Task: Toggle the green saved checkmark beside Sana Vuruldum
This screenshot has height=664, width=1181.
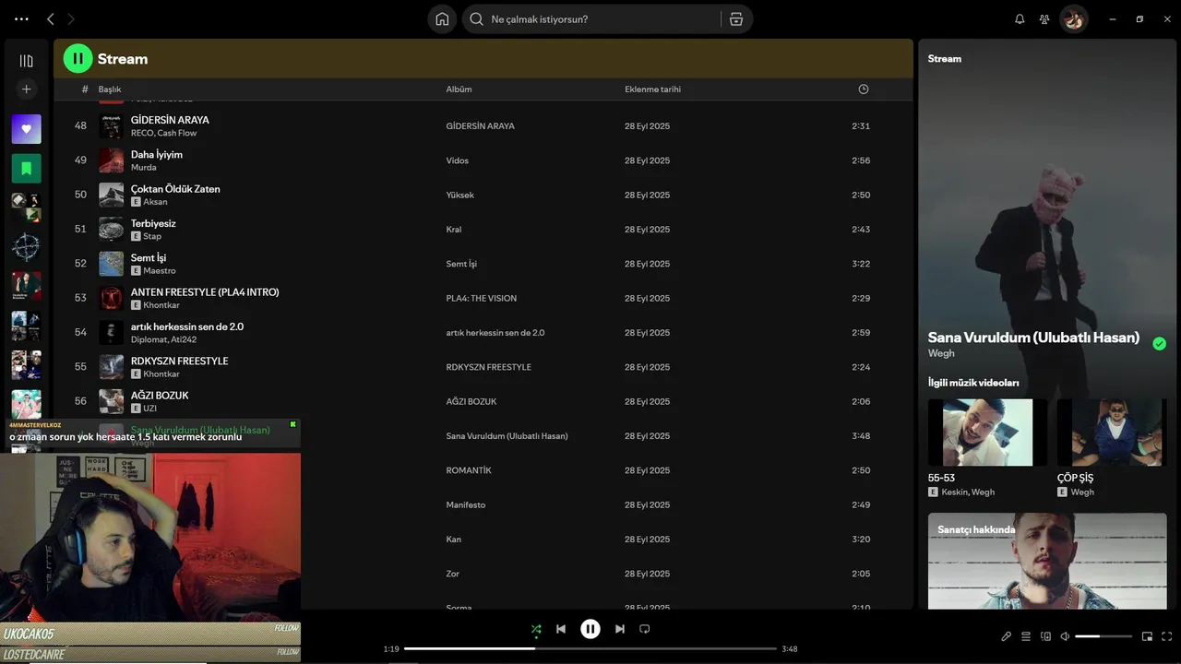Action: (1159, 344)
